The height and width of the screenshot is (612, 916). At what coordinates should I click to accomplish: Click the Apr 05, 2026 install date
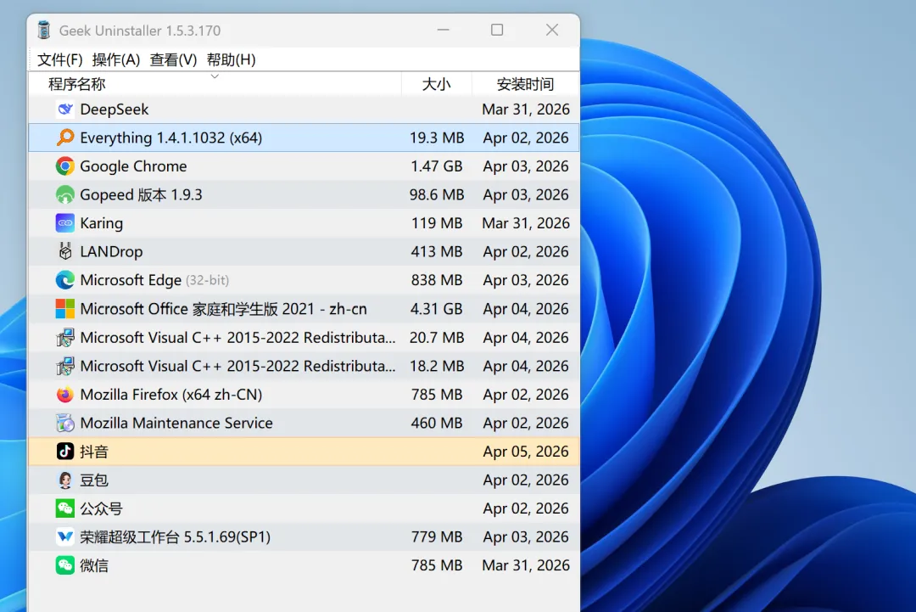coord(526,452)
